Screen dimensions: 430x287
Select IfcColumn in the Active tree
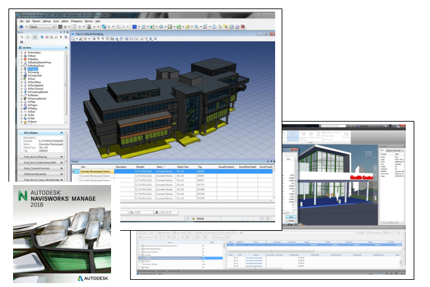pyautogui.click(x=33, y=69)
